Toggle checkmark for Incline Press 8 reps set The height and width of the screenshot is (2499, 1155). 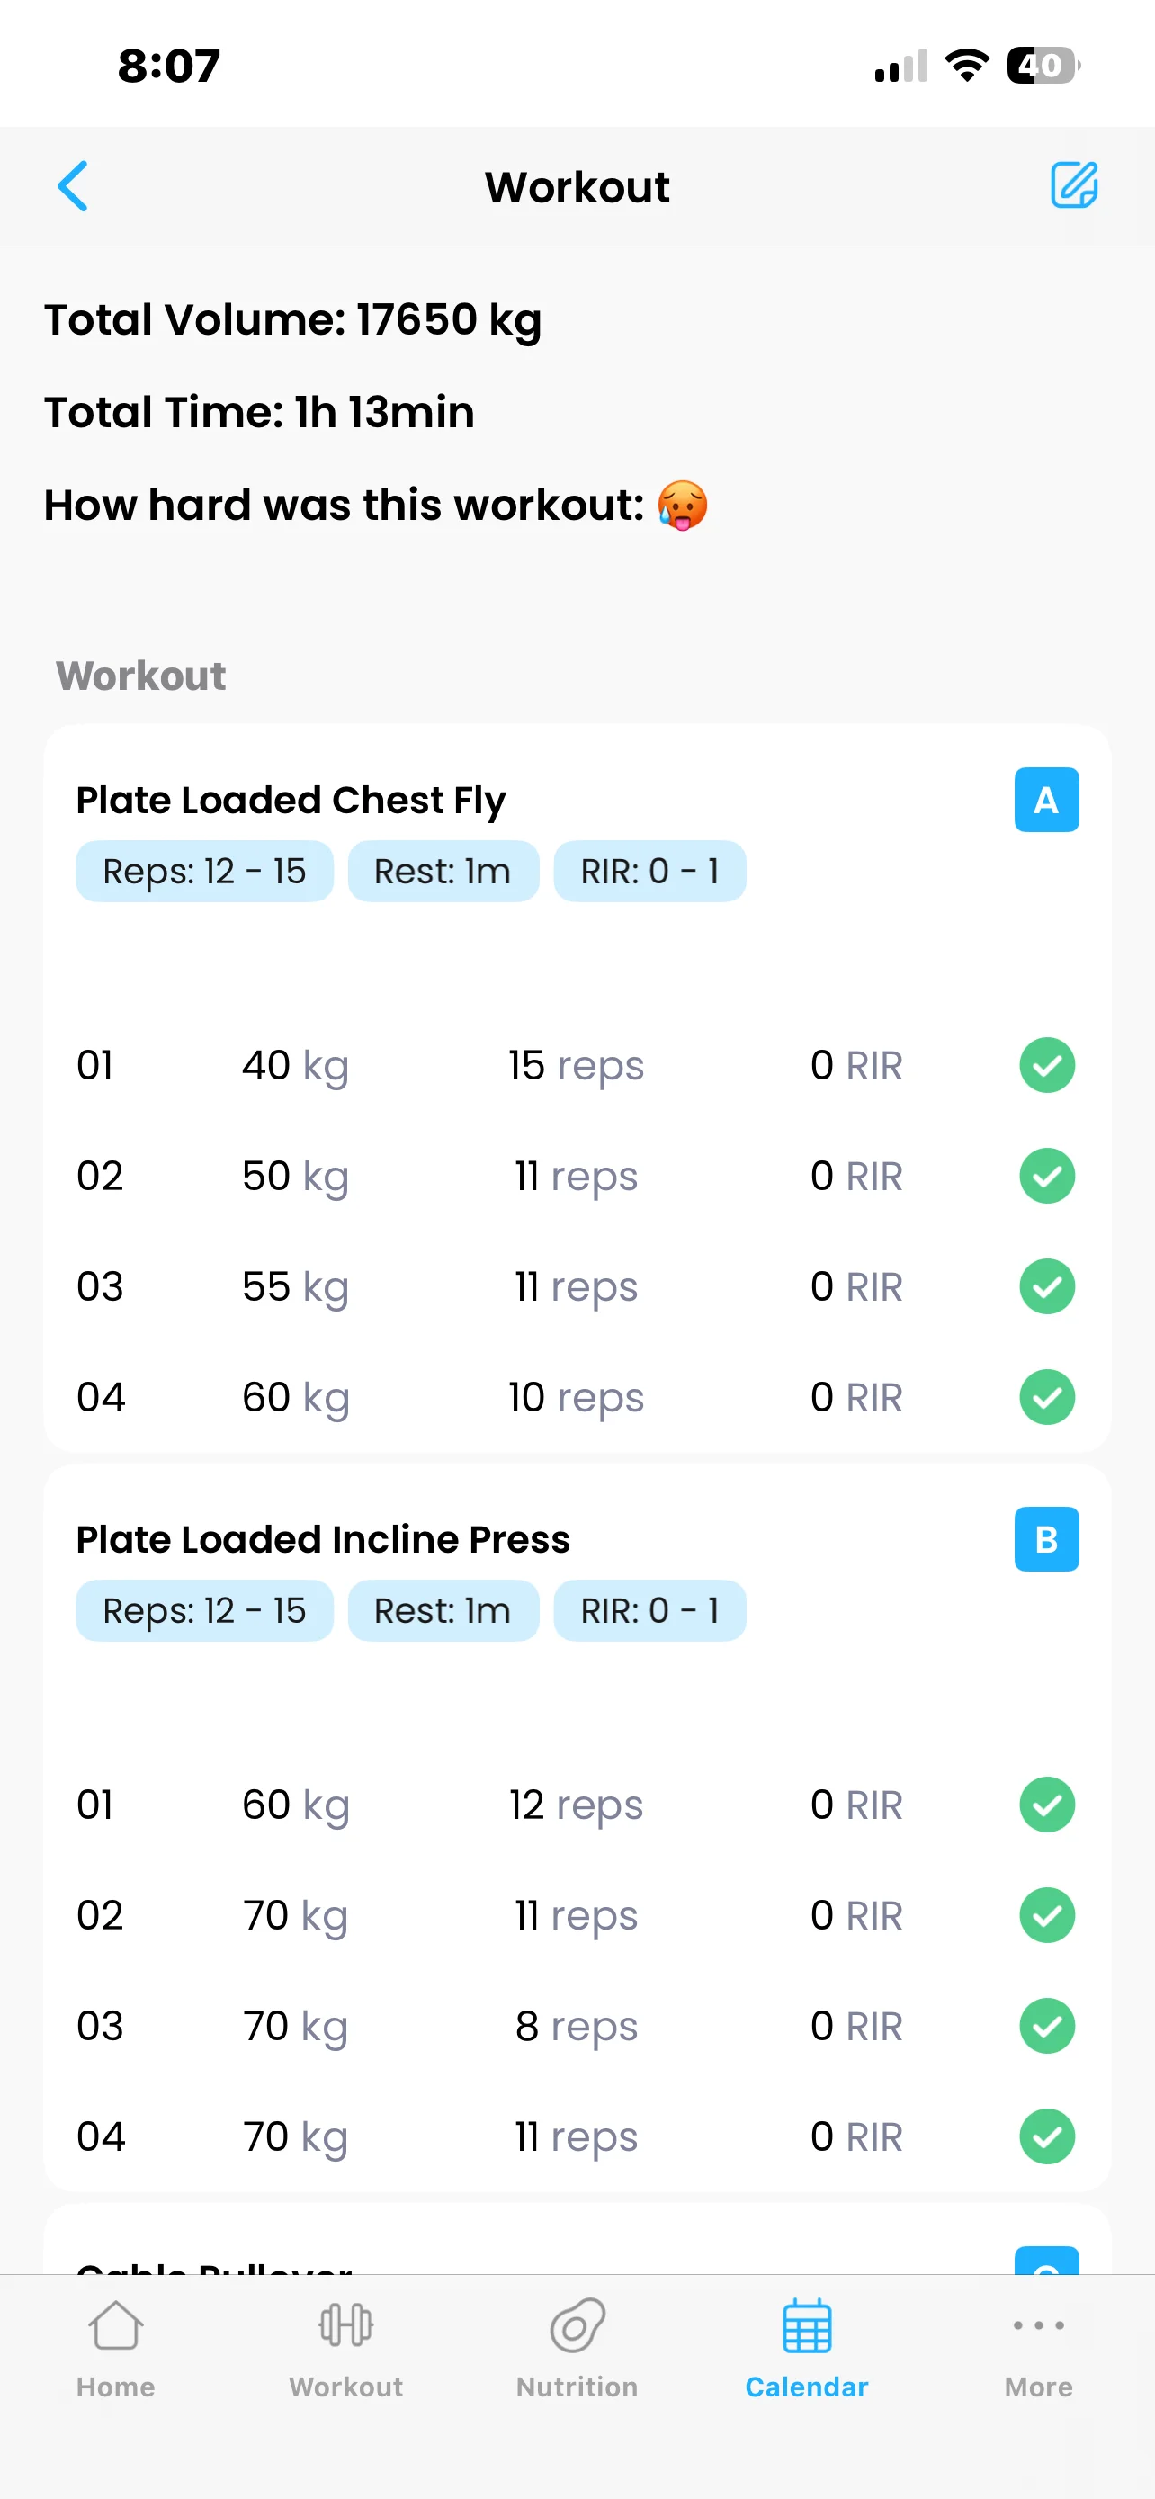(1046, 2026)
